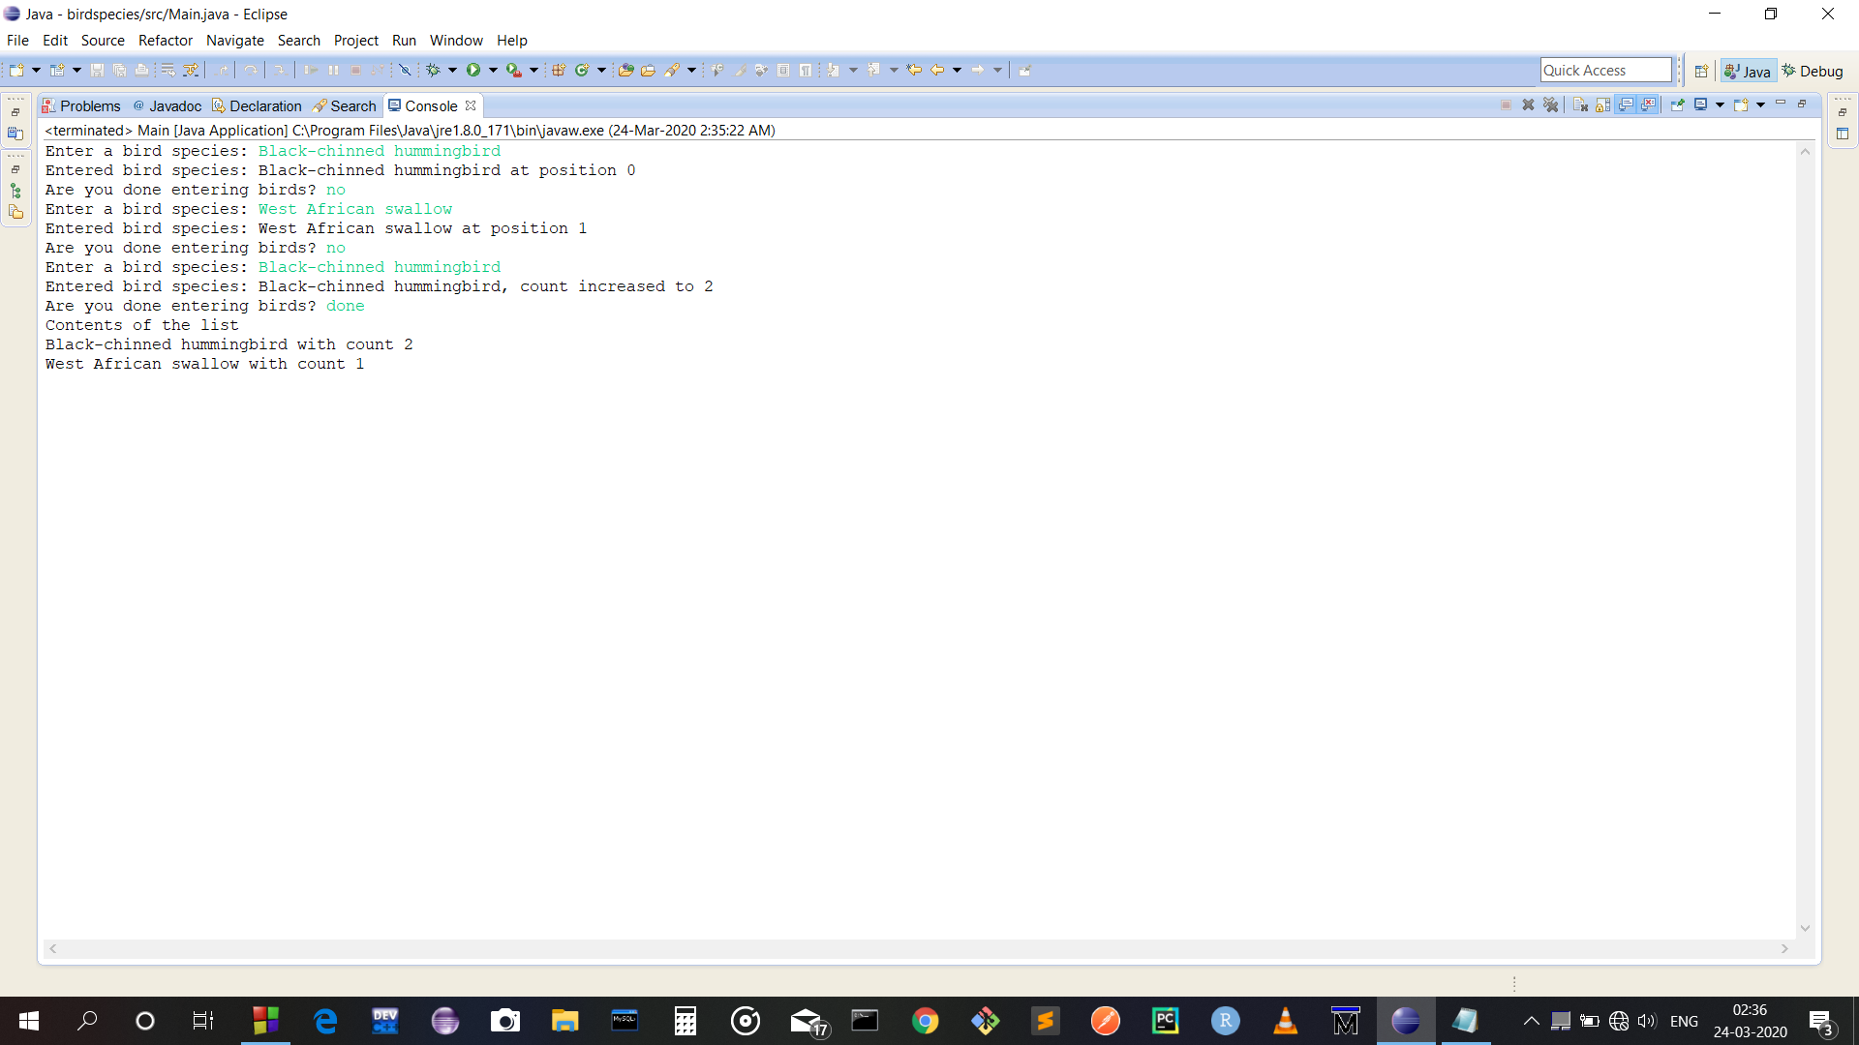1859x1045 pixels.
Task: Click the Debug bug icon in toolbar
Action: click(x=433, y=70)
